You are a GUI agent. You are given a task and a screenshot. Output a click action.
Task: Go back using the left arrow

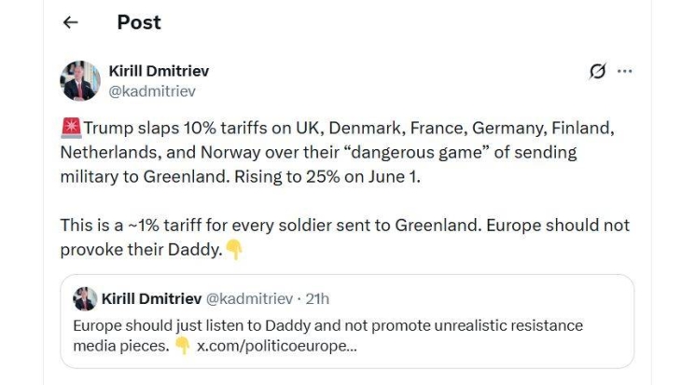71,23
